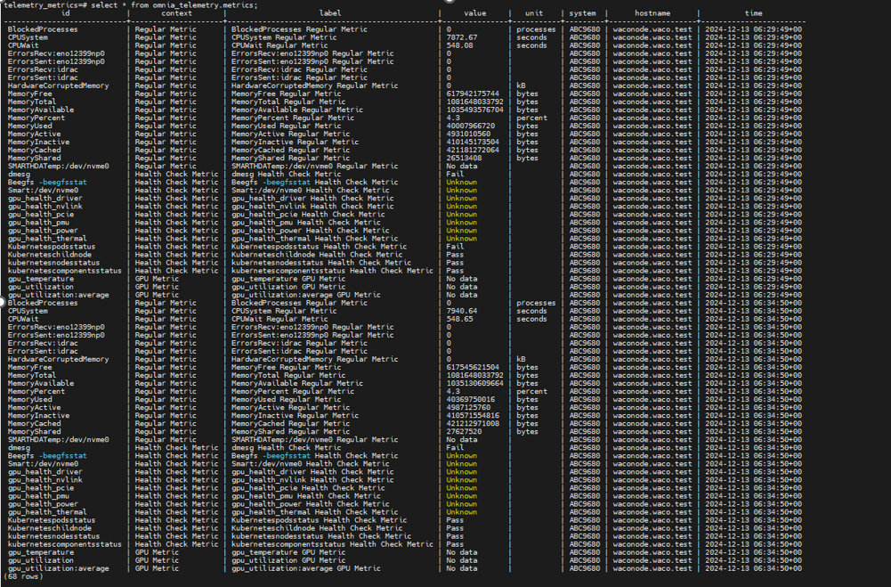Click the SQL query 'select * from omnia_telemetry.metrics;'
891x587 pixels.
[174, 5]
